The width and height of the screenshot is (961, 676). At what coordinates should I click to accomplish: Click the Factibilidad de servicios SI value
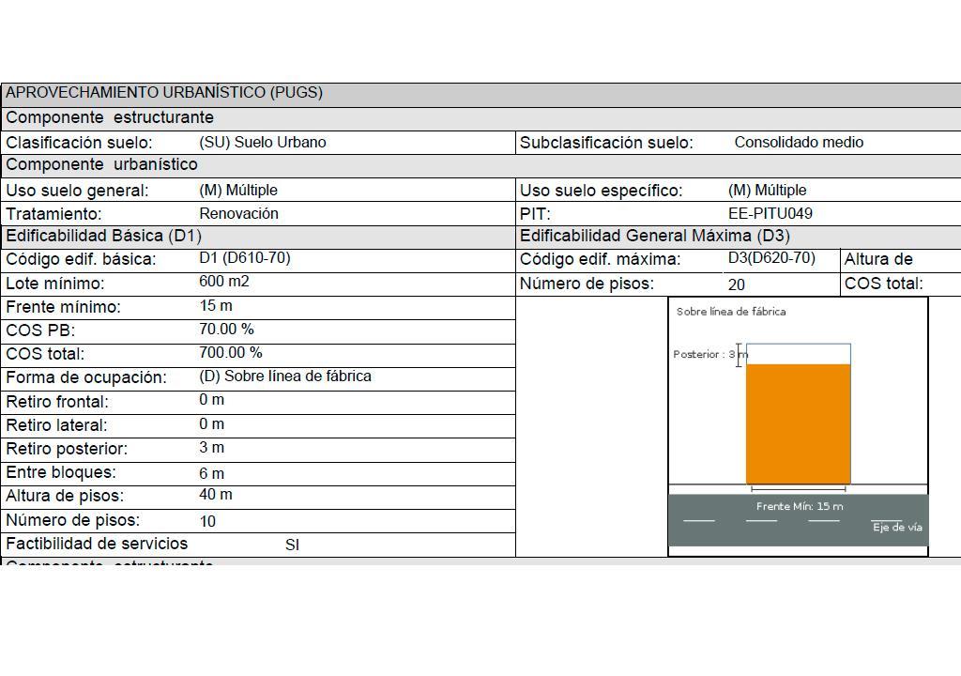click(x=293, y=545)
